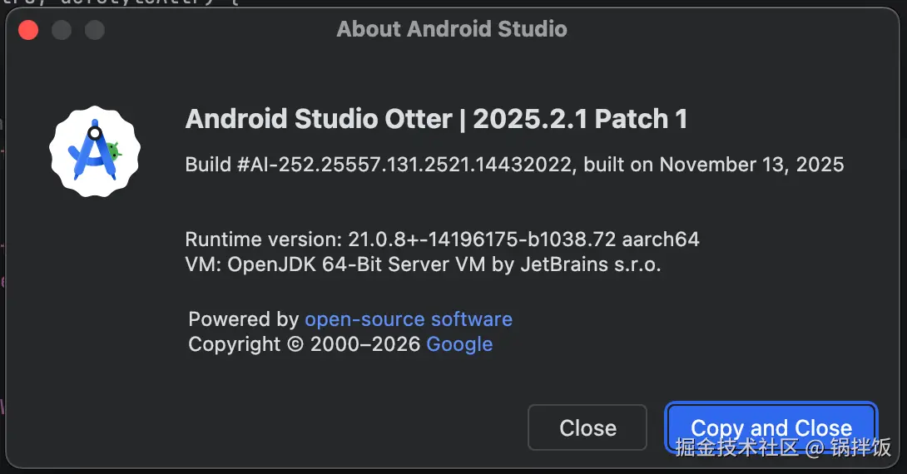Click the About Android Studio title bar
The width and height of the screenshot is (907, 474).
click(452, 30)
